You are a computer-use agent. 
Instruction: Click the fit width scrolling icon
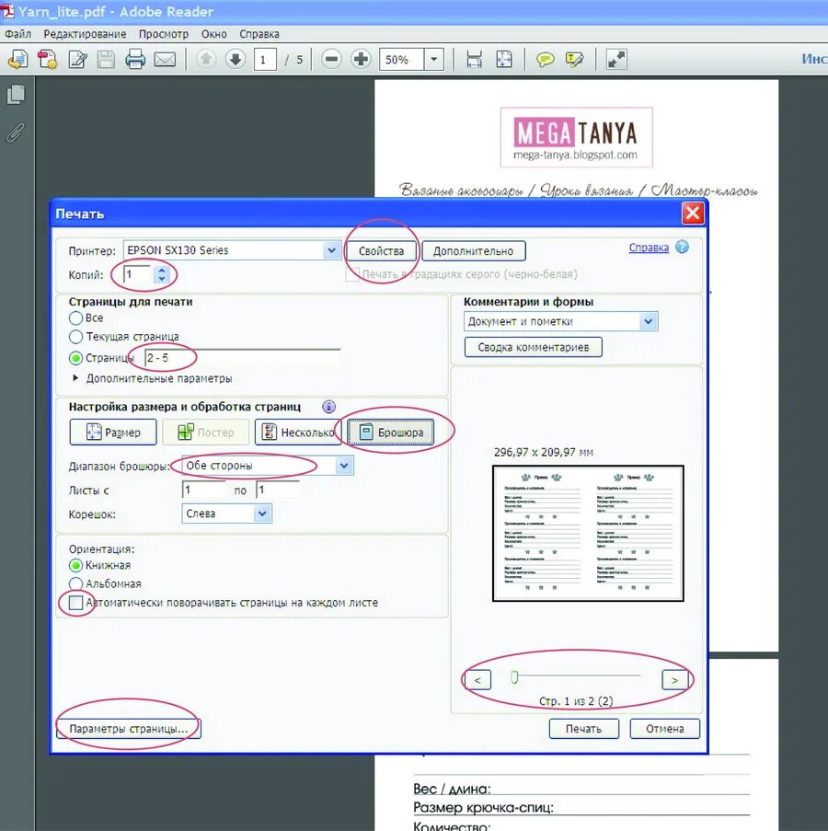point(474,59)
